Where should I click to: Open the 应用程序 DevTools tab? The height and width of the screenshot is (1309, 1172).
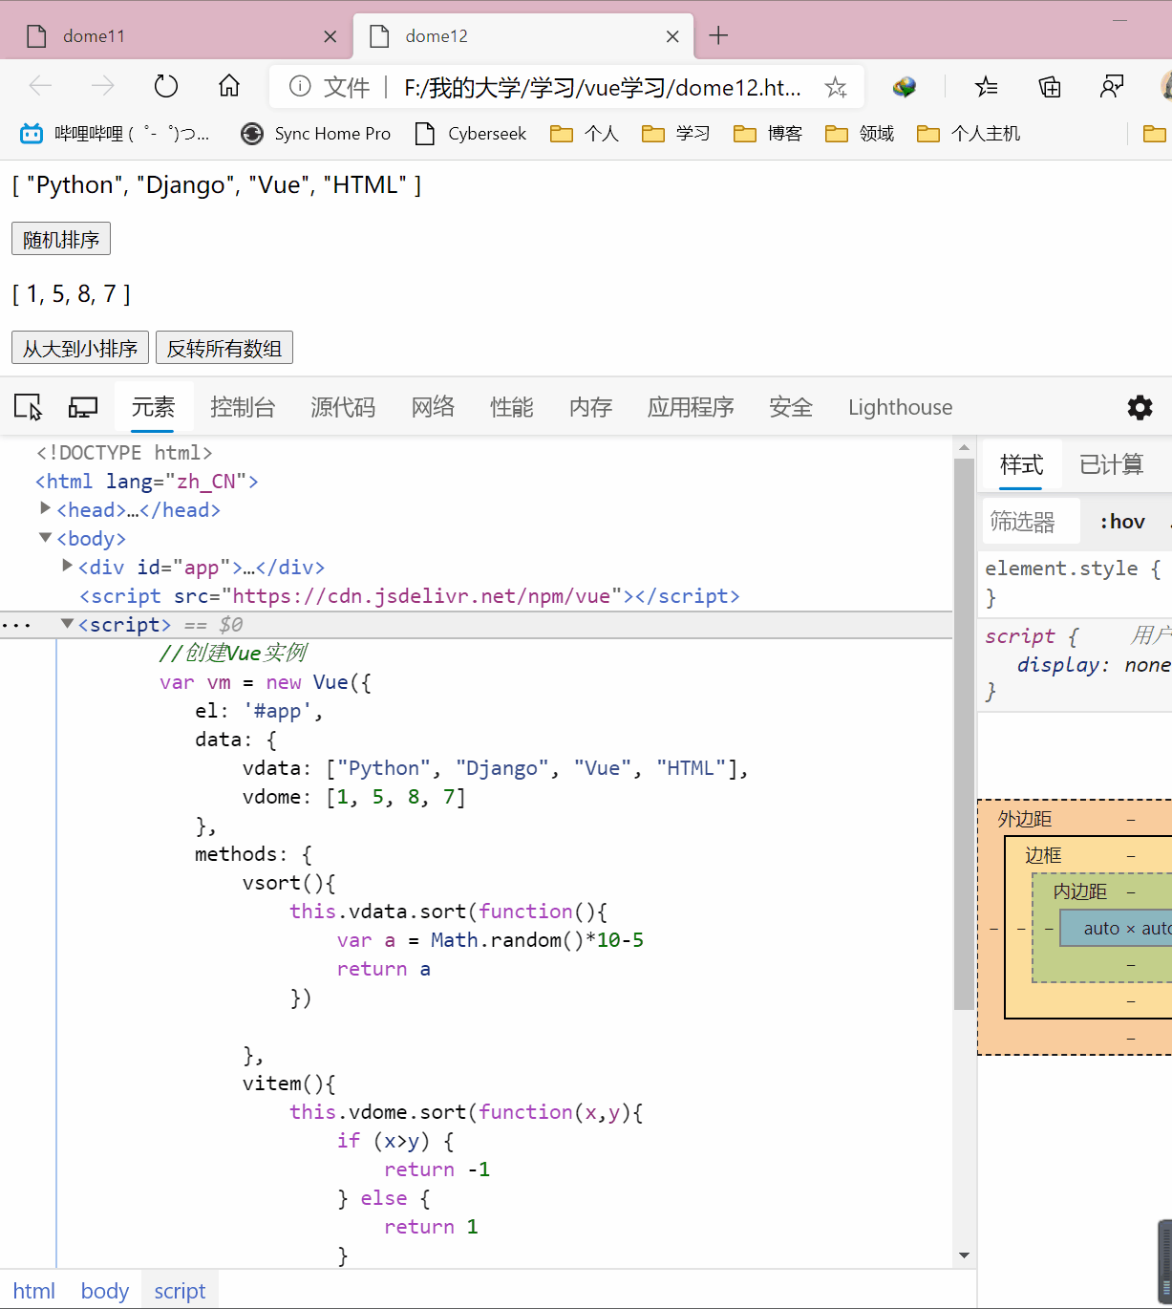(691, 407)
